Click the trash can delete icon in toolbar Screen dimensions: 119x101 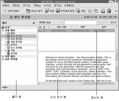109,11
